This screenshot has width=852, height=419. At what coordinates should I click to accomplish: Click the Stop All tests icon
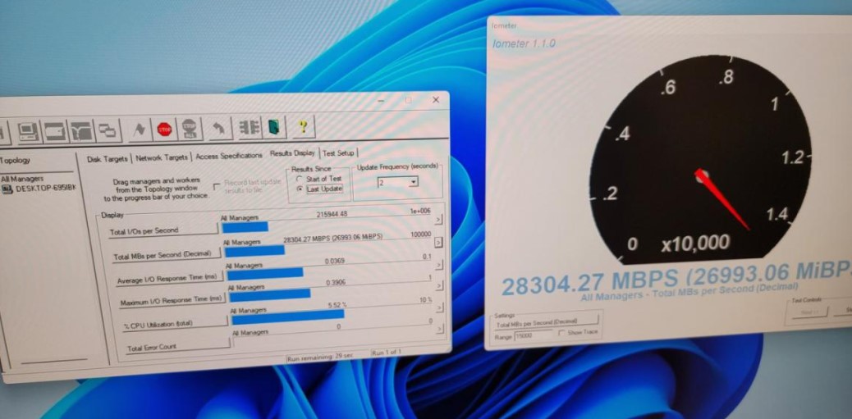(190, 129)
